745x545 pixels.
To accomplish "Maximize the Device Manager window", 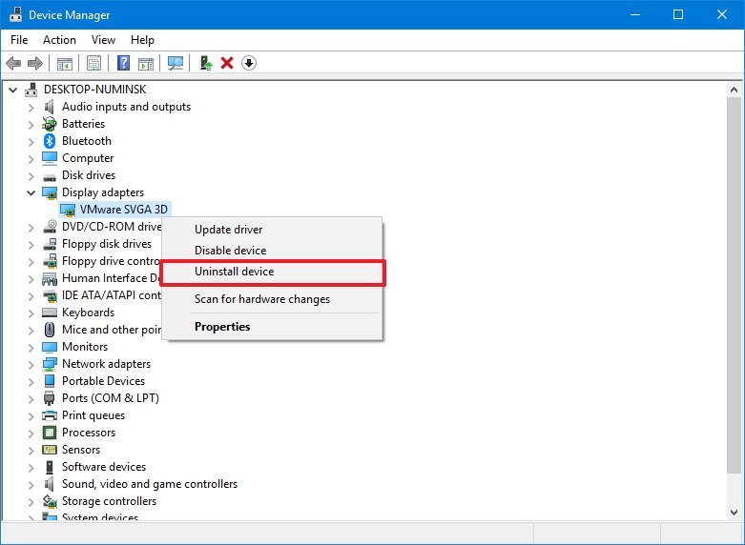I will click(678, 14).
